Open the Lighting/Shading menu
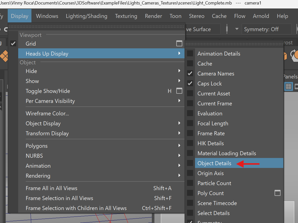 click(x=87, y=16)
